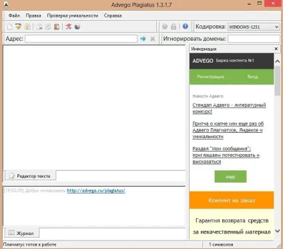Minimize the Advego Plagiatus window
The width and height of the screenshot is (283, 249).
(249, 4)
